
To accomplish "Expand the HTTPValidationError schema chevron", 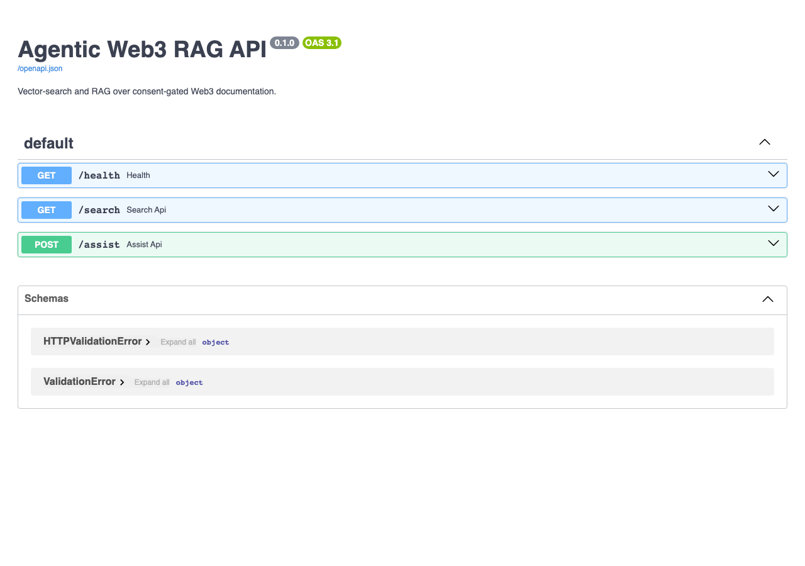I will pos(148,342).
